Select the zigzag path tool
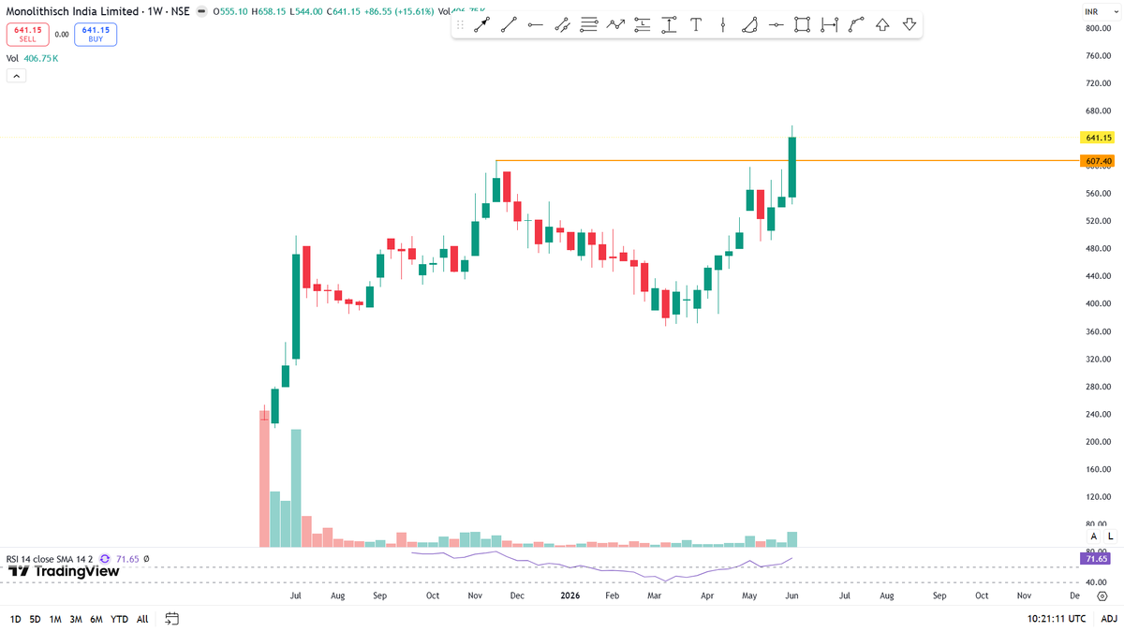The height and width of the screenshot is (632, 1124). (615, 25)
